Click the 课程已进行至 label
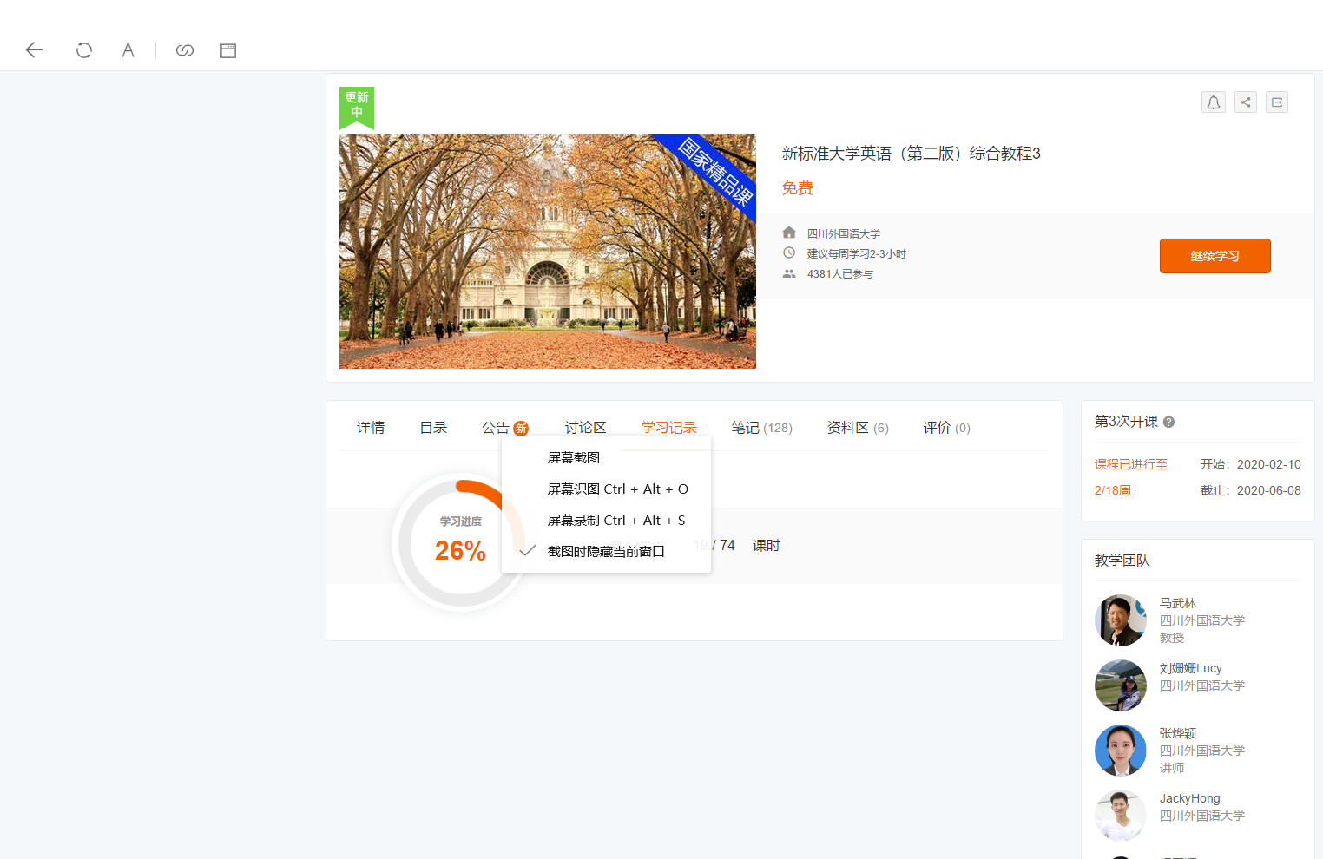 tap(1131, 465)
